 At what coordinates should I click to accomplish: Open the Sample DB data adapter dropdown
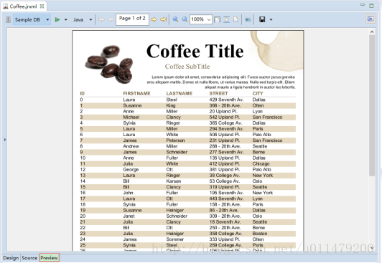pyautogui.click(x=47, y=19)
